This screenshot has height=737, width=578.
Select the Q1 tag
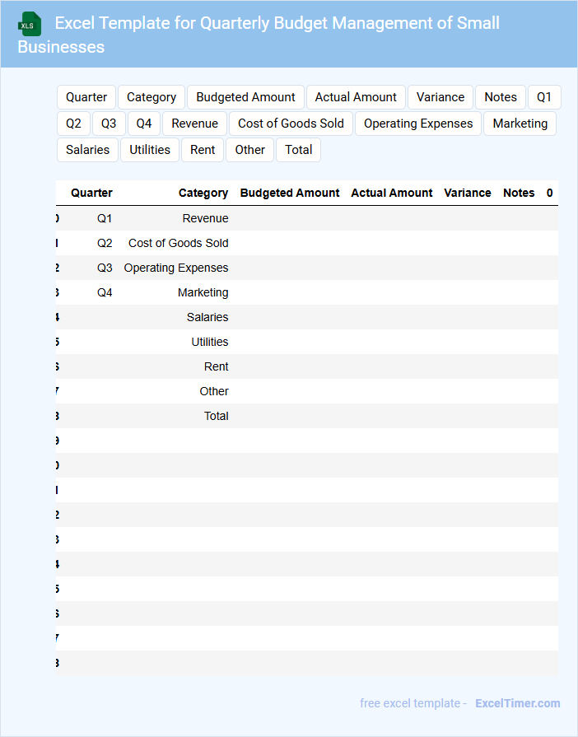[544, 97]
